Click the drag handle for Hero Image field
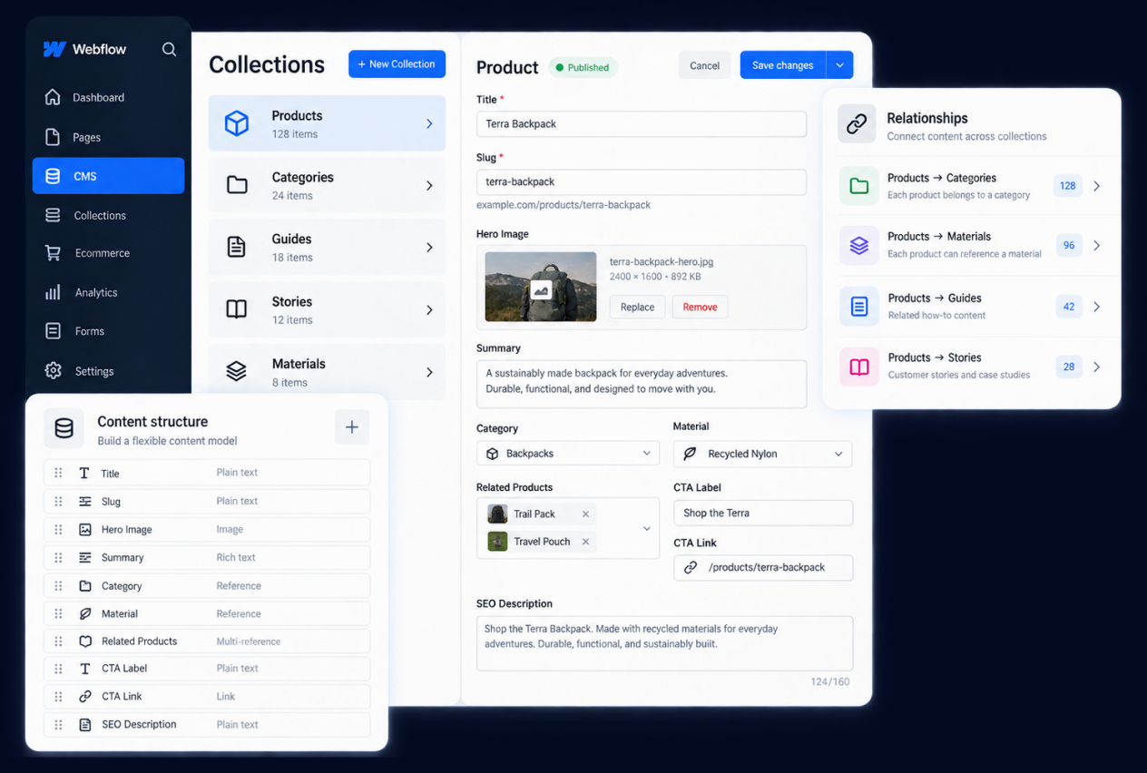This screenshot has width=1147, height=773. [x=58, y=529]
